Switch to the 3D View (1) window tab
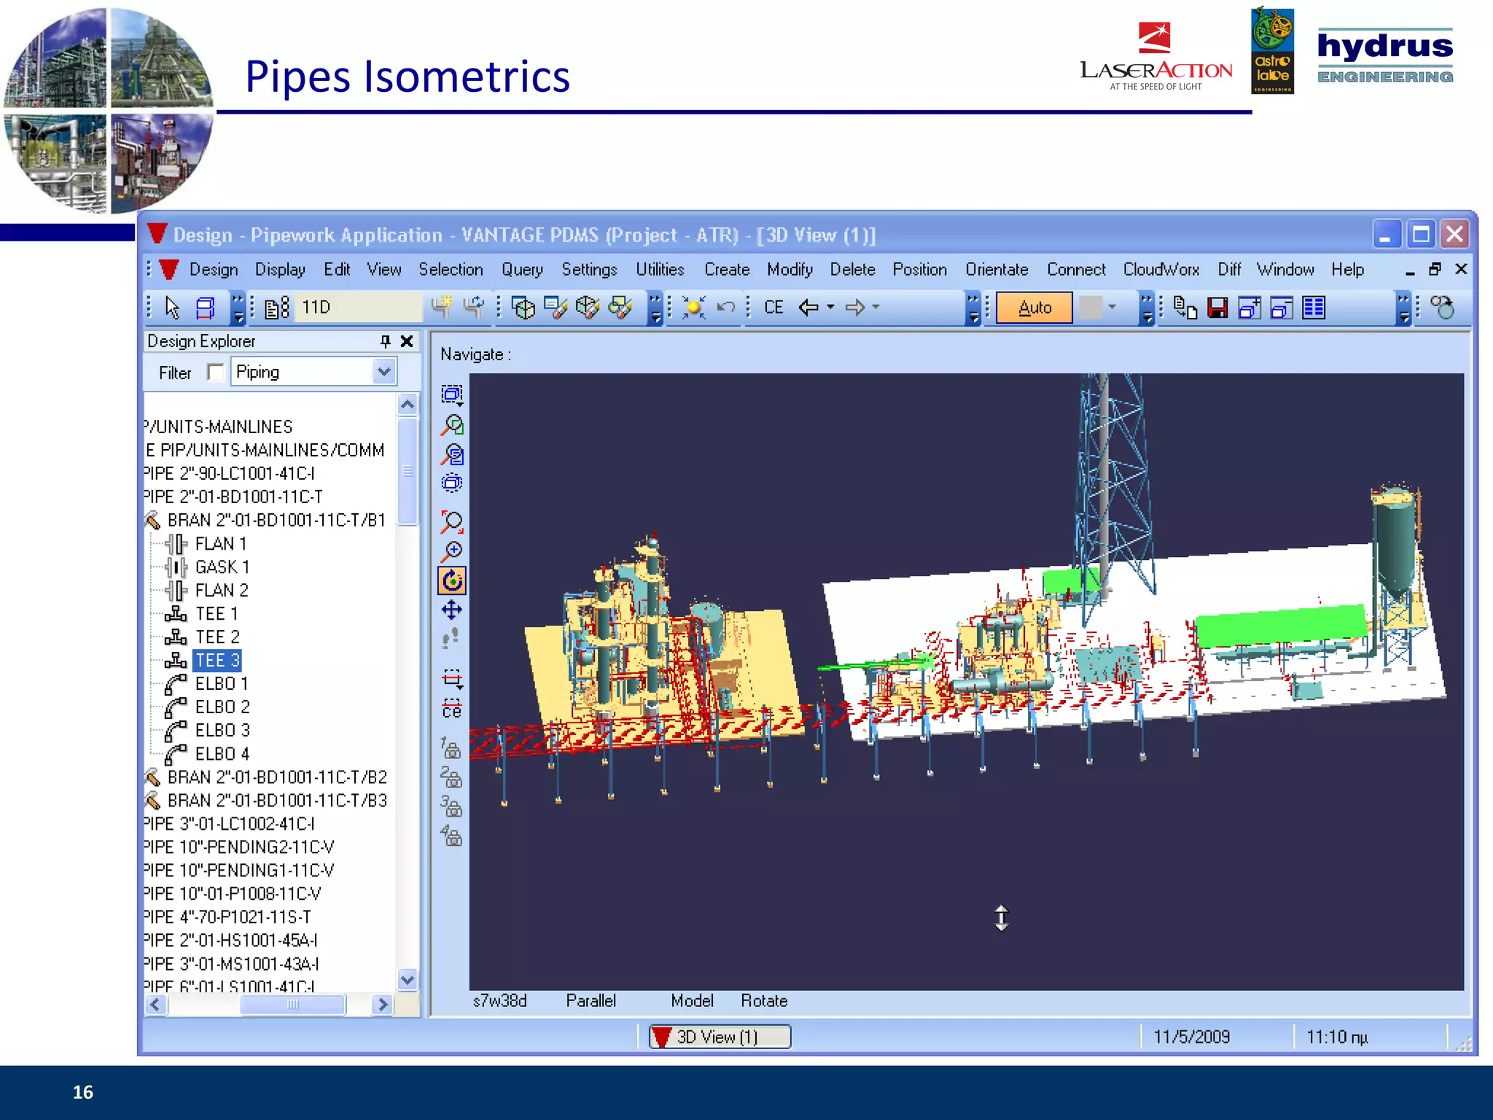 click(720, 1036)
